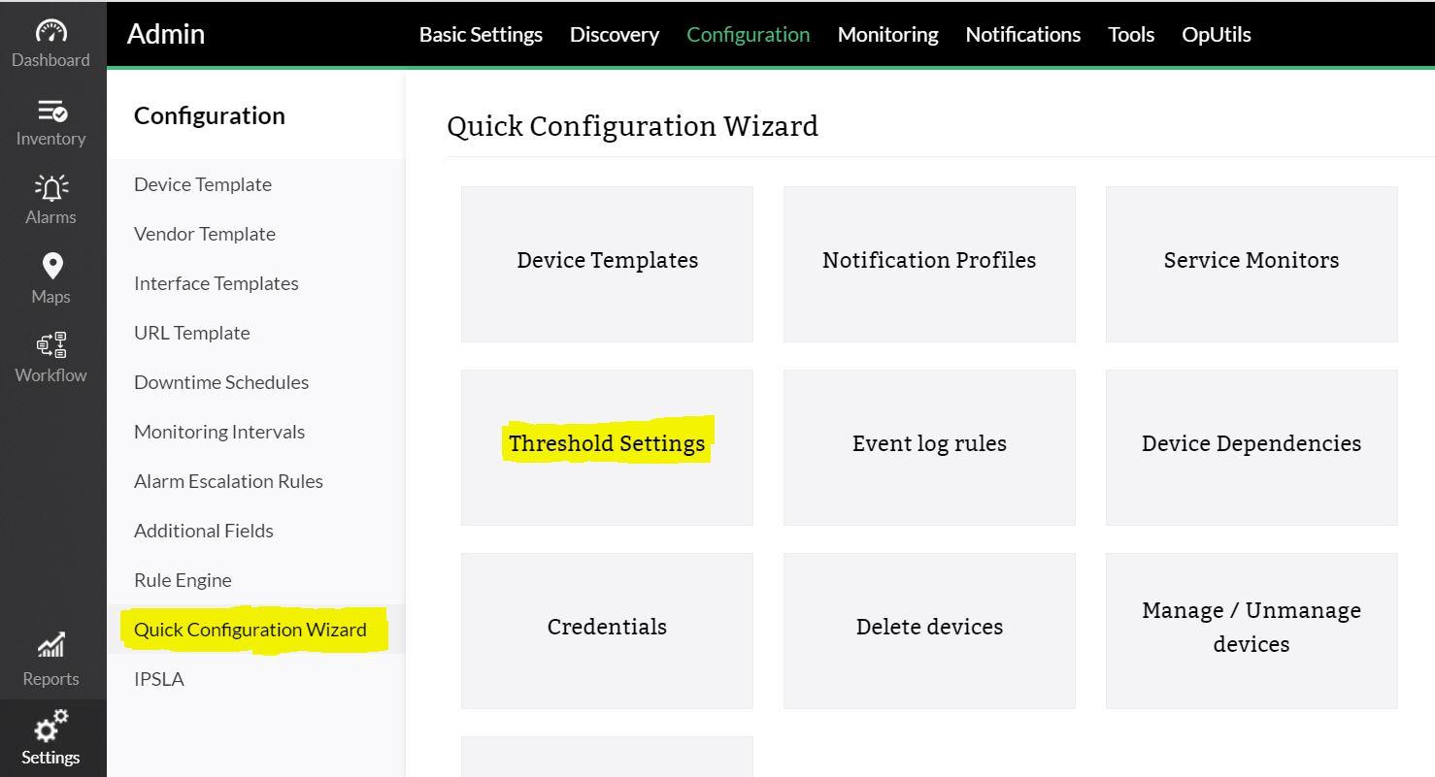Click the Device Templates wizard tile
The image size is (1435, 777).
607,261
